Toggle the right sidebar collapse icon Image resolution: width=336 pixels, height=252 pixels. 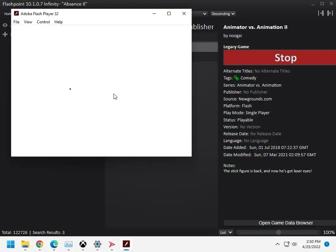click(330, 13)
